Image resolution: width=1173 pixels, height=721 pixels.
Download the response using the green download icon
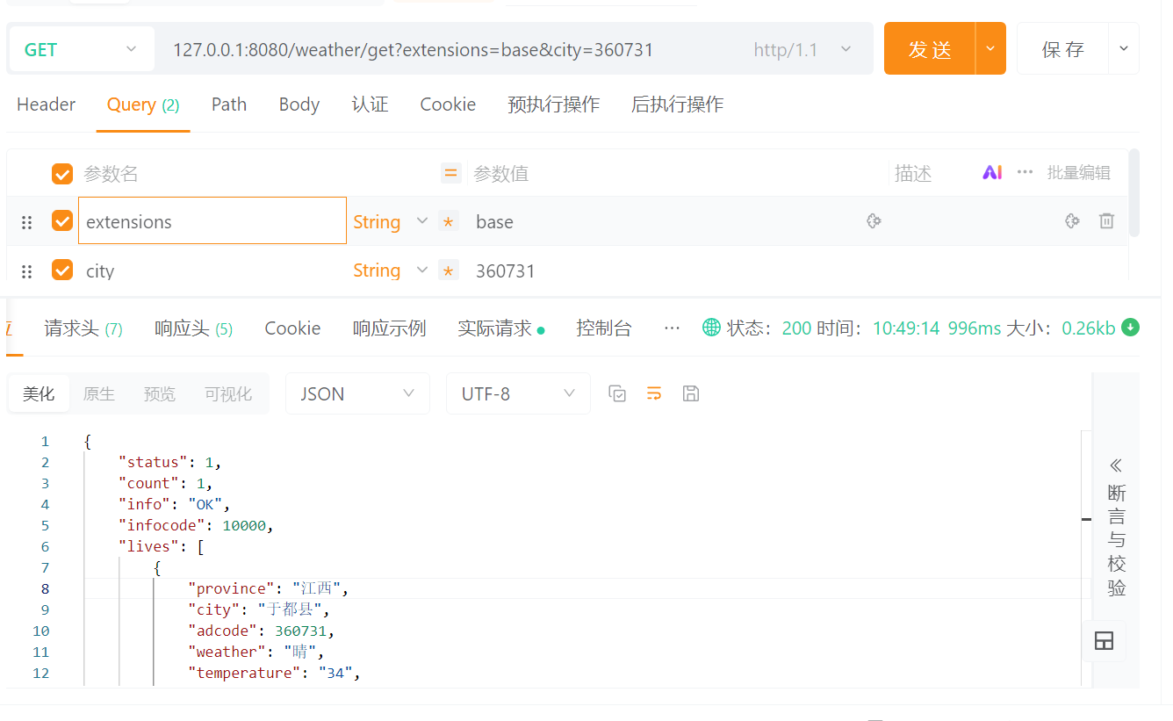click(1131, 326)
